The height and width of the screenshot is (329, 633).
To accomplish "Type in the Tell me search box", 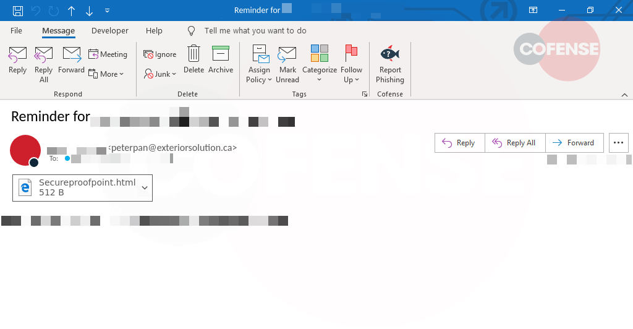I will [255, 31].
